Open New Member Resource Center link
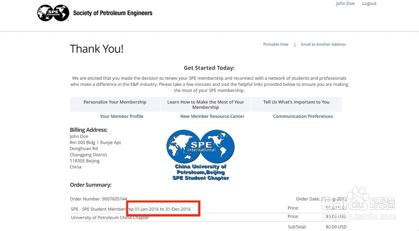The image size is (419, 231). [212, 116]
